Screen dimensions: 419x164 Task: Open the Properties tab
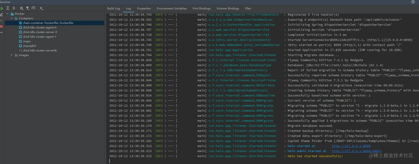[144, 8]
